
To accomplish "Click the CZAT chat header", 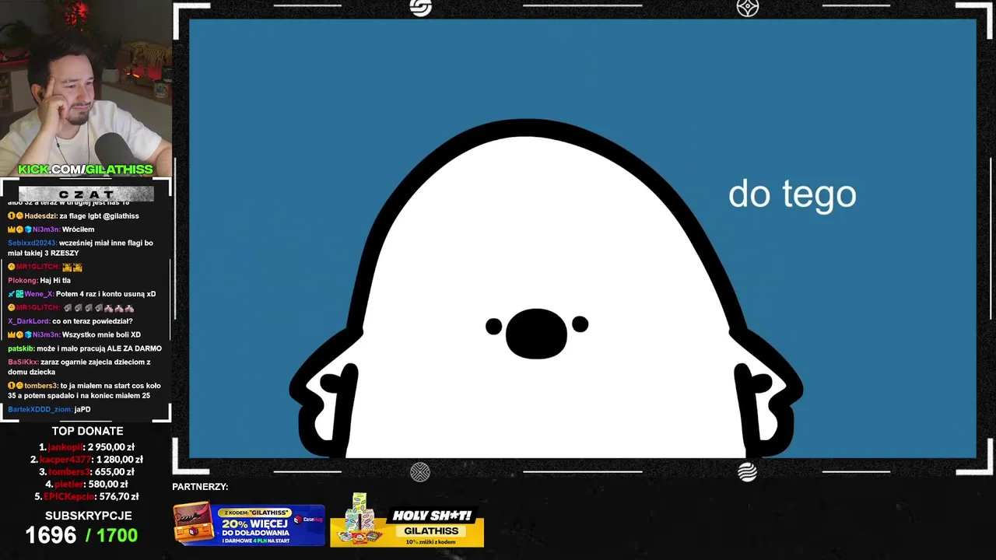I will click(86, 194).
